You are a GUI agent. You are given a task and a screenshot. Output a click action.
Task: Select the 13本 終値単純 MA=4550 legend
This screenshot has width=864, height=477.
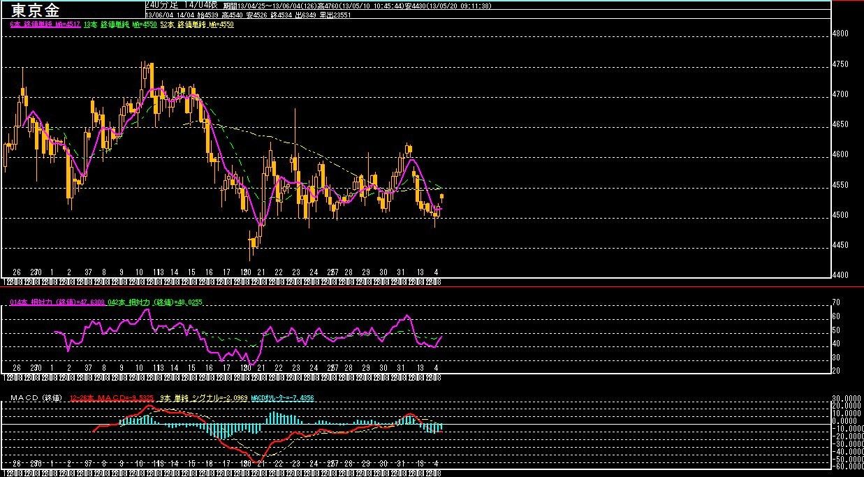[119, 24]
